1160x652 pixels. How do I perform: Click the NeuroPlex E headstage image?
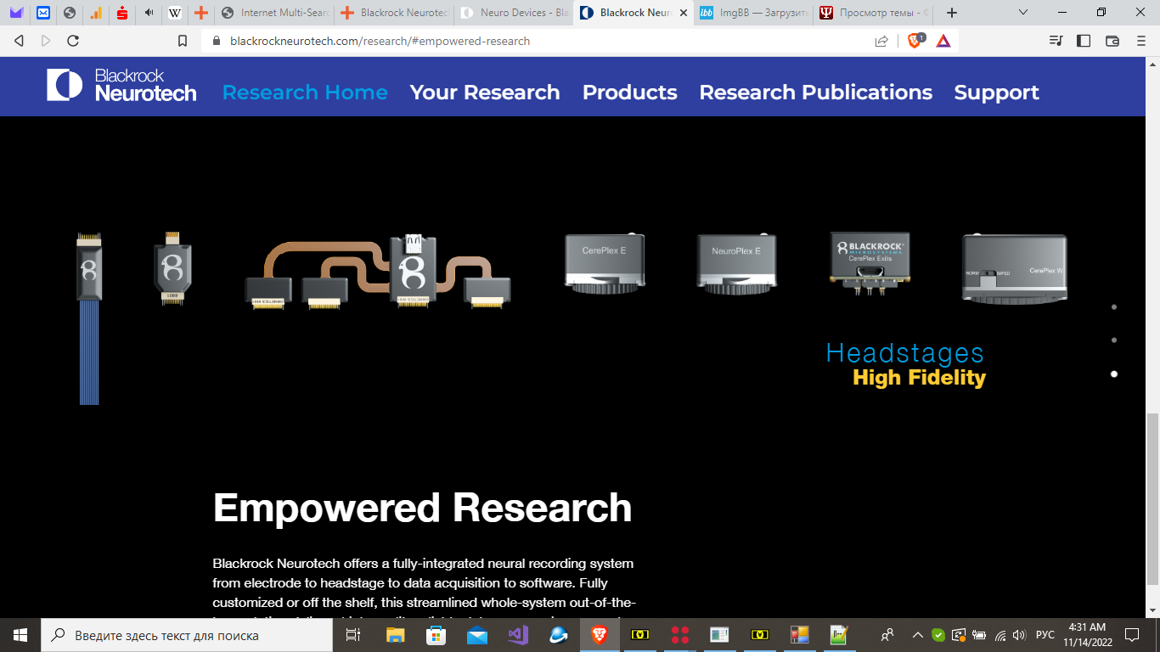click(x=737, y=263)
